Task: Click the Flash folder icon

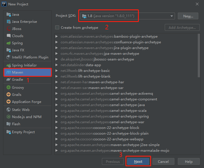Action: [x=9, y=124]
